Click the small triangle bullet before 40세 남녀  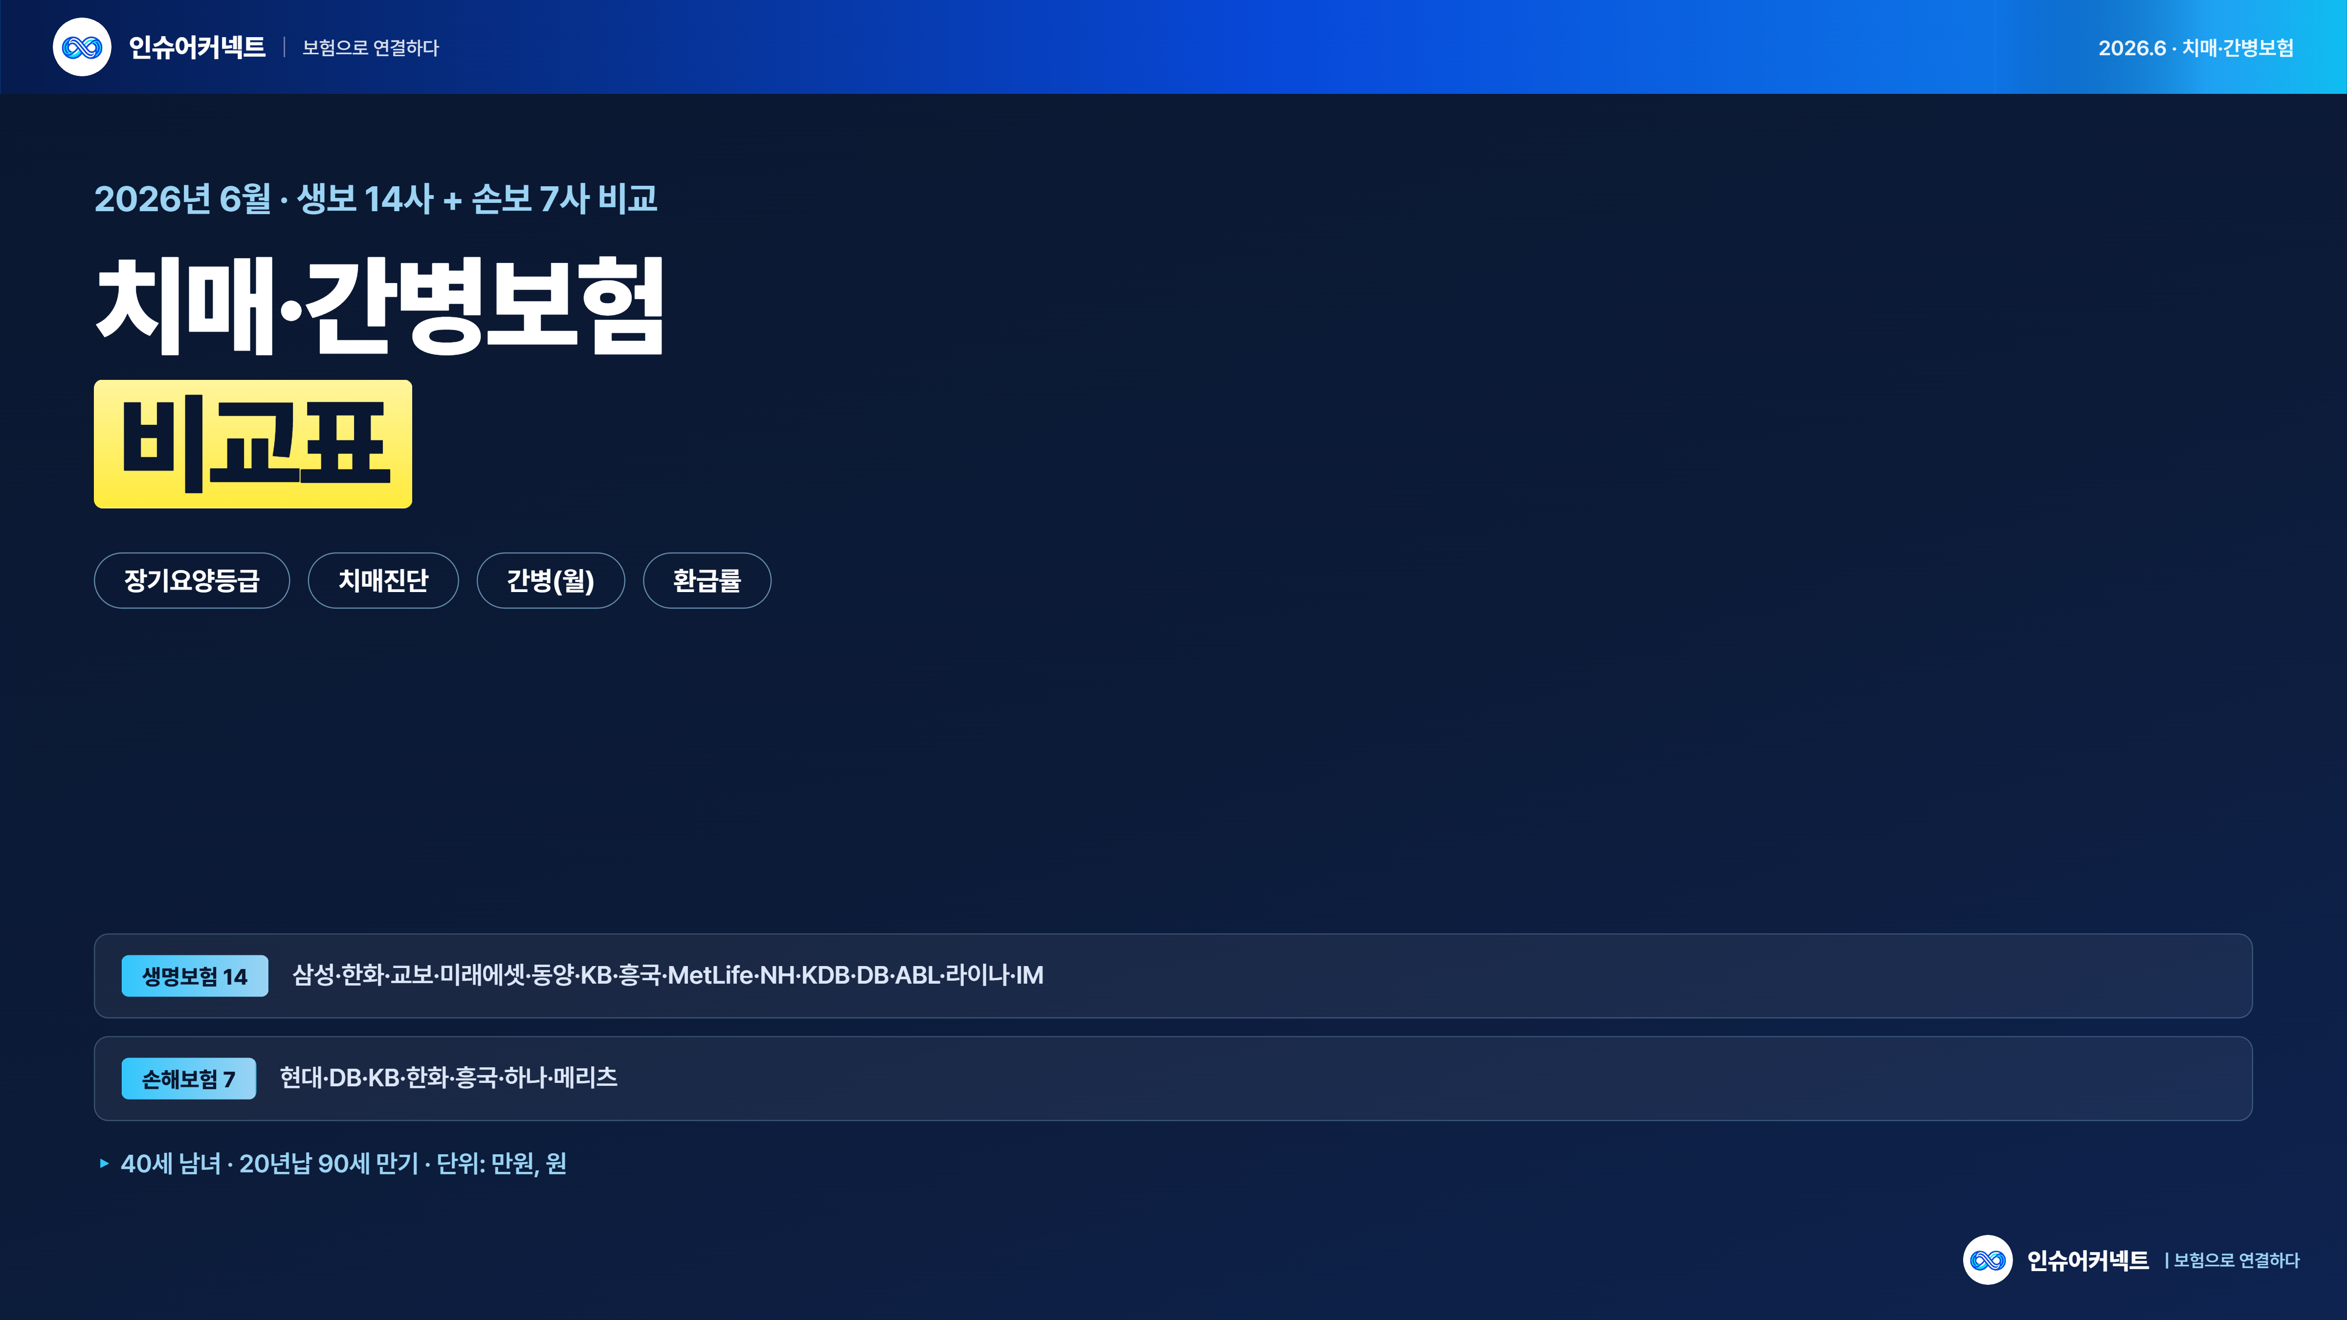(104, 1164)
